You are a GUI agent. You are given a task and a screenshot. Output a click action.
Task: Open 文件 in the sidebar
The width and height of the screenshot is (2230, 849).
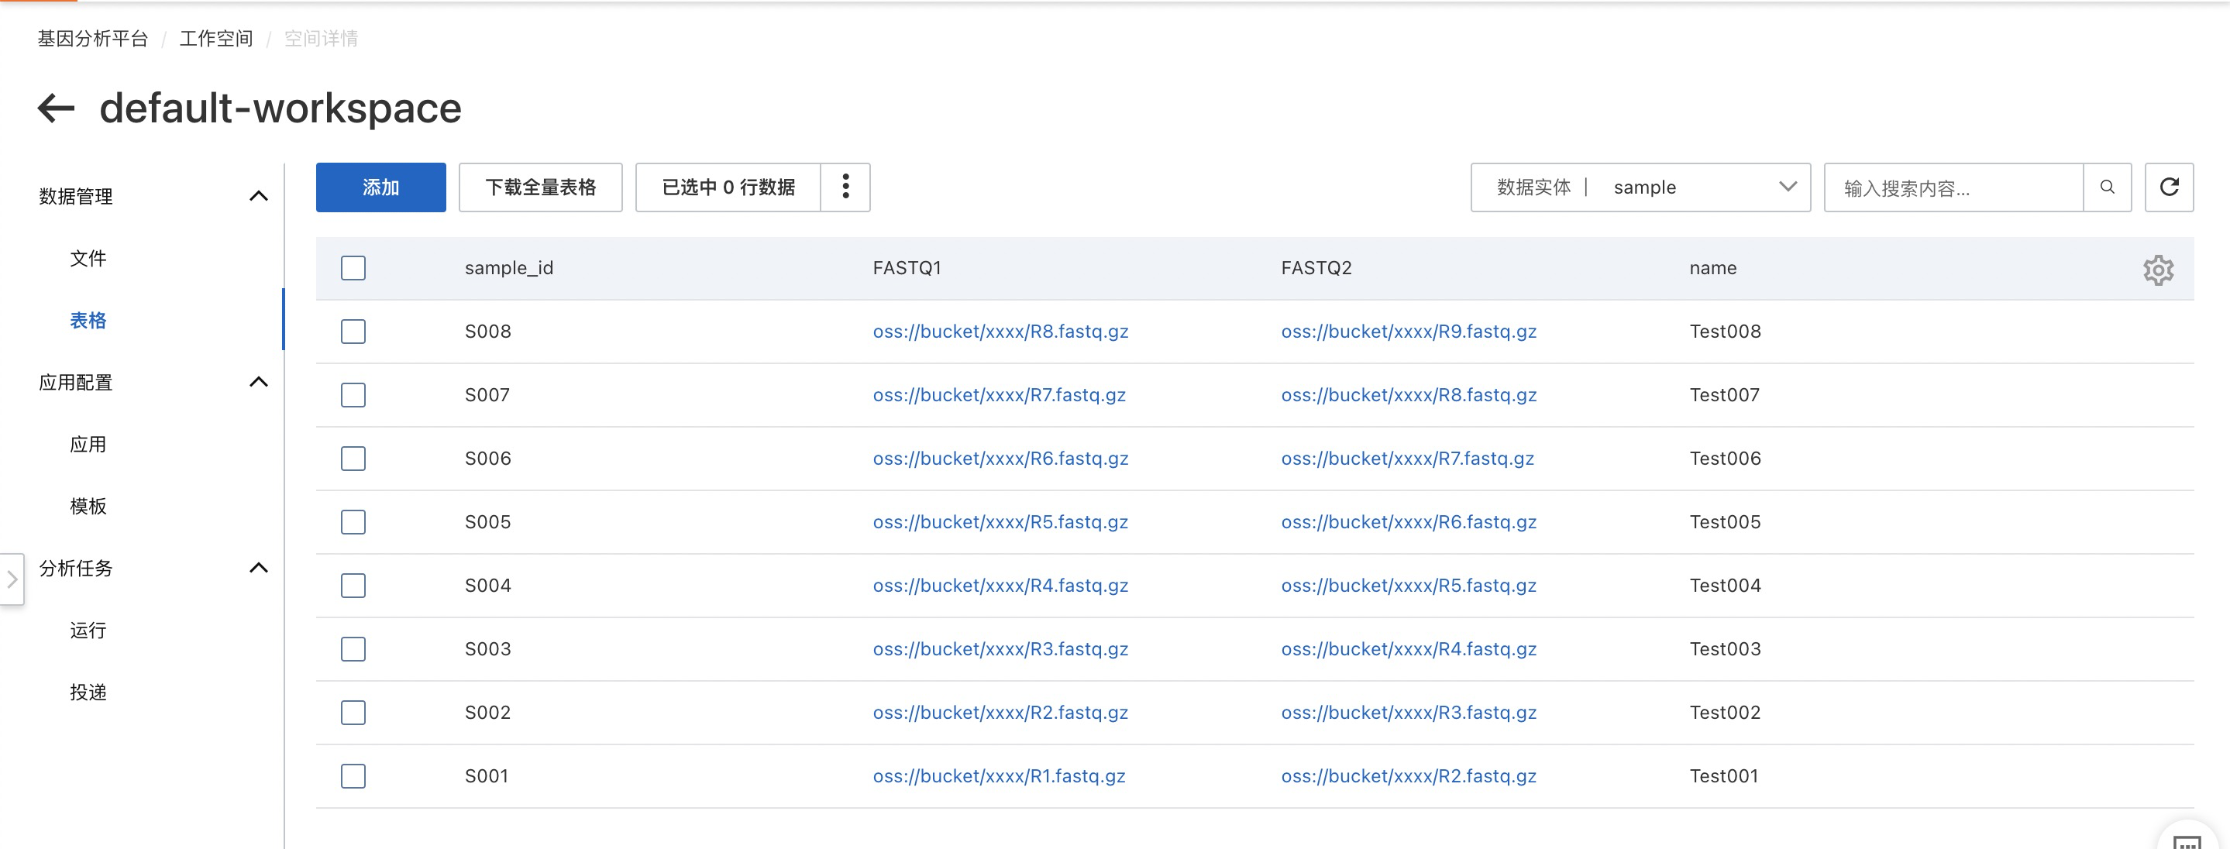(88, 258)
